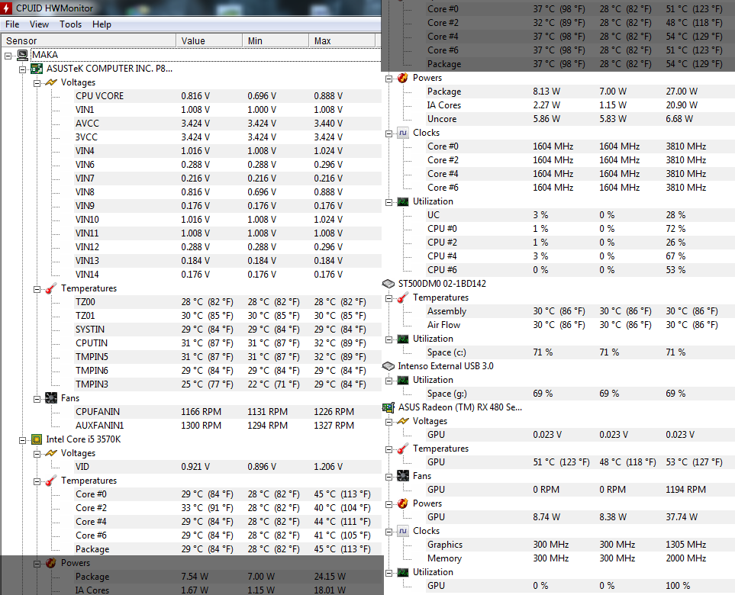The width and height of the screenshot is (735, 595).
Task: Click the Clocks icon above 1604 MHz Core #0
Action: click(x=403, y=133)
